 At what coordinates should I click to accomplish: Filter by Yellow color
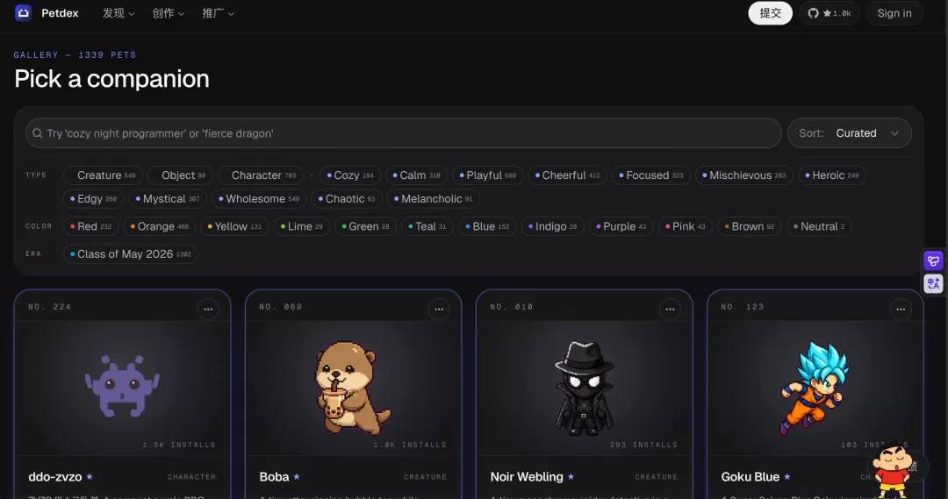tap(234, 226)
